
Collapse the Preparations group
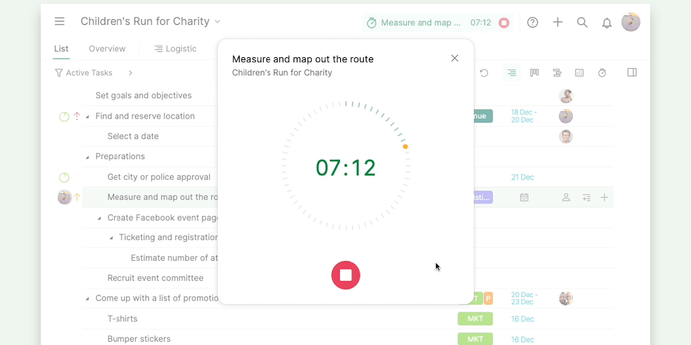tap(87, 157)
